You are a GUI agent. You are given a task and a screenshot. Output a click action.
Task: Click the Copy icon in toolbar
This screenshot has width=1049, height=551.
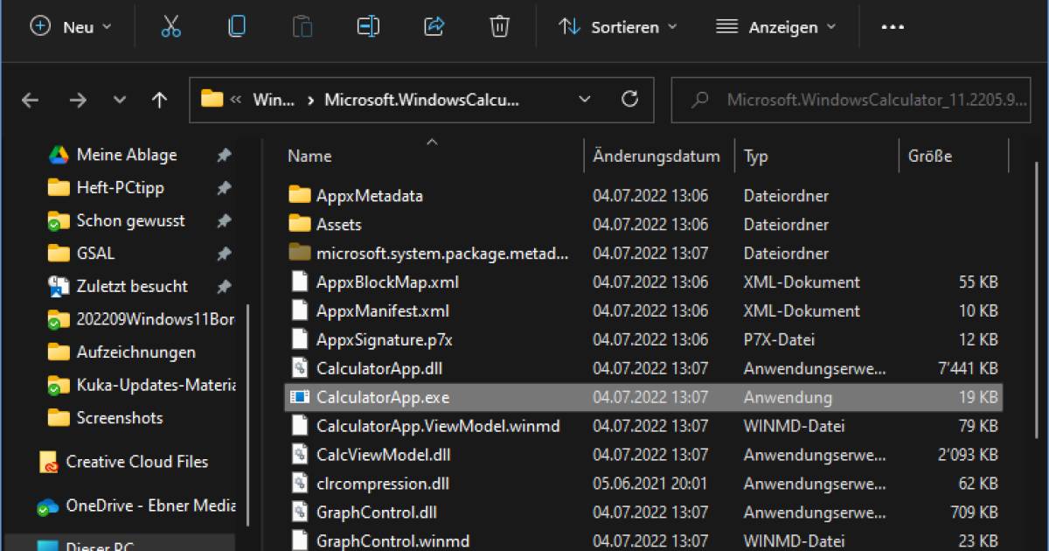click(236, 27)
